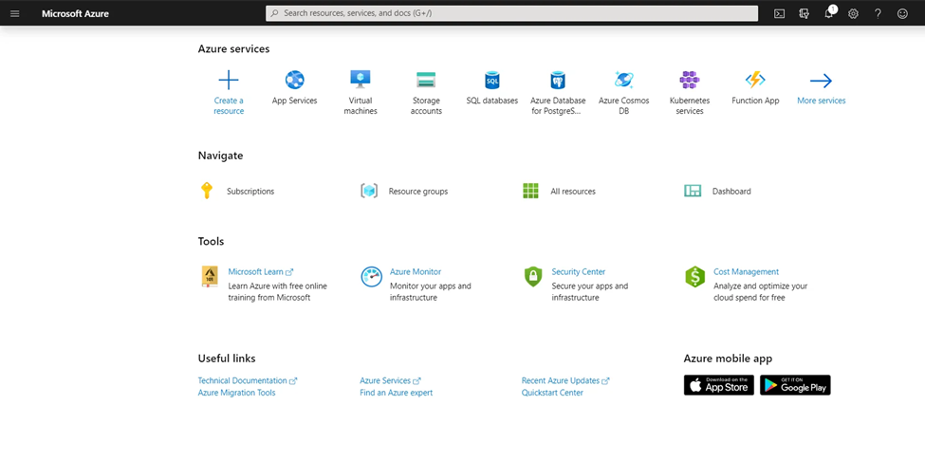Open the help question mark icon
925x460 pixels.
(x=878, y=13)
